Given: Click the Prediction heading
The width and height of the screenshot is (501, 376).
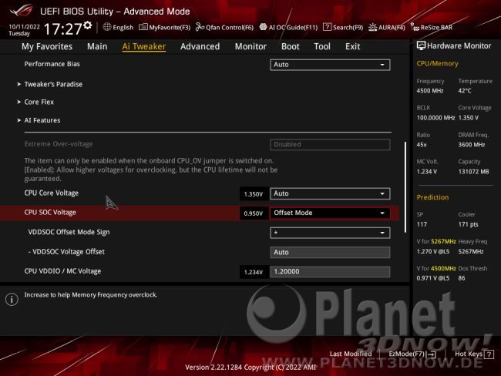Looking at the screenshot, I should coord(432,197).
